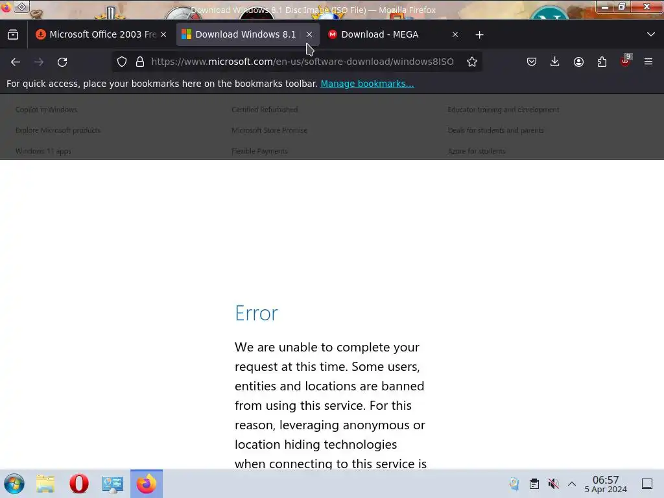Open Firefox application hamburger menu

[648, 62]
